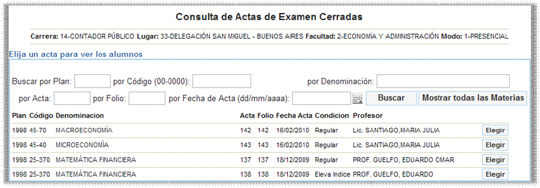Click the Código column header

41,116
